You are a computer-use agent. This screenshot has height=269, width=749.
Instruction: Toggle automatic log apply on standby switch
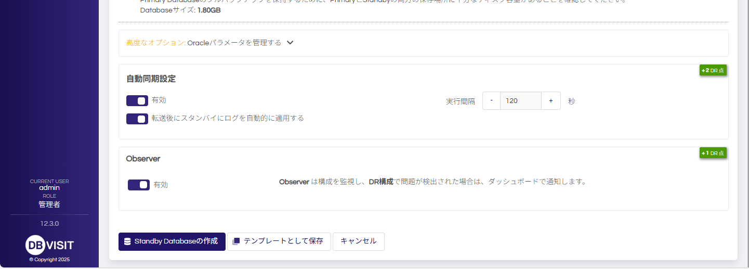137,119
